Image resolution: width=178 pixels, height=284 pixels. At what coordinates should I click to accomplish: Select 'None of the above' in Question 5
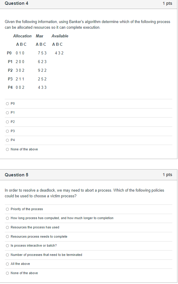tap(7, 273)
